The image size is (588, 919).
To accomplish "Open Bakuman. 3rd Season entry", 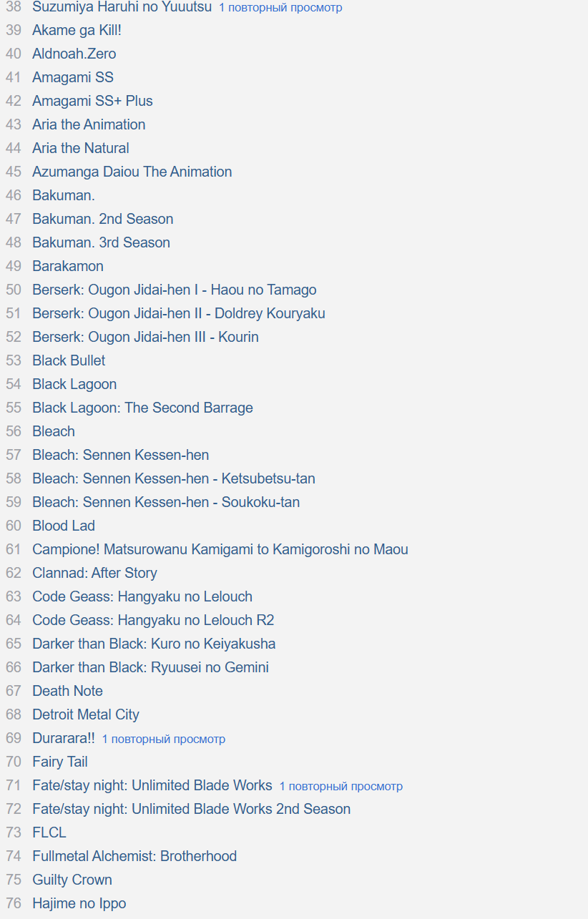I will [x=101, y=242].
